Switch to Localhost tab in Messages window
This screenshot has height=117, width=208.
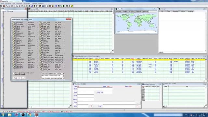[190, 11]
